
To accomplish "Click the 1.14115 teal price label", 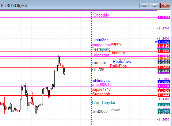I will click(164, 105).
